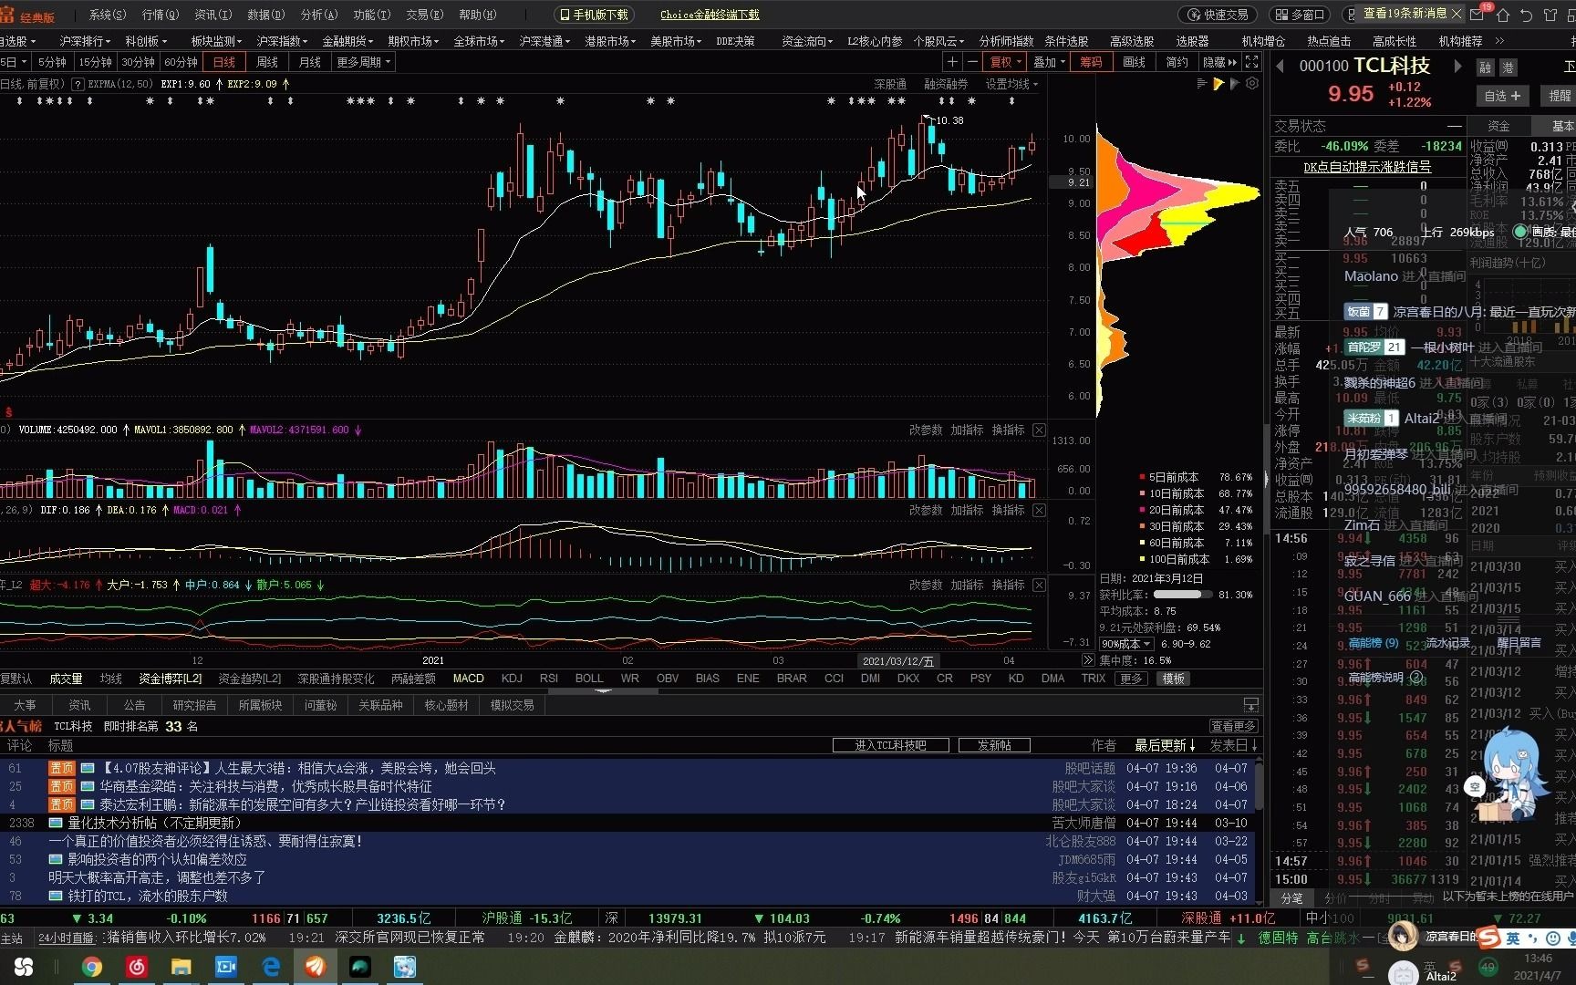Switch to the BOLL indicator tab
The width and height of the screenshot is (1576, 985).
point(589,679)
